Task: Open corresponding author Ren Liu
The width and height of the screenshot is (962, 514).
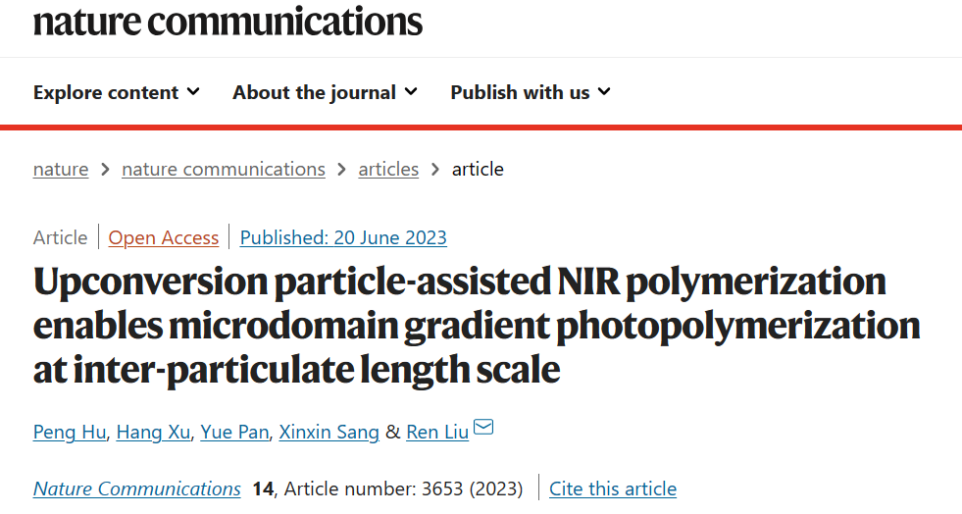Action: click(x=437, y=432)
